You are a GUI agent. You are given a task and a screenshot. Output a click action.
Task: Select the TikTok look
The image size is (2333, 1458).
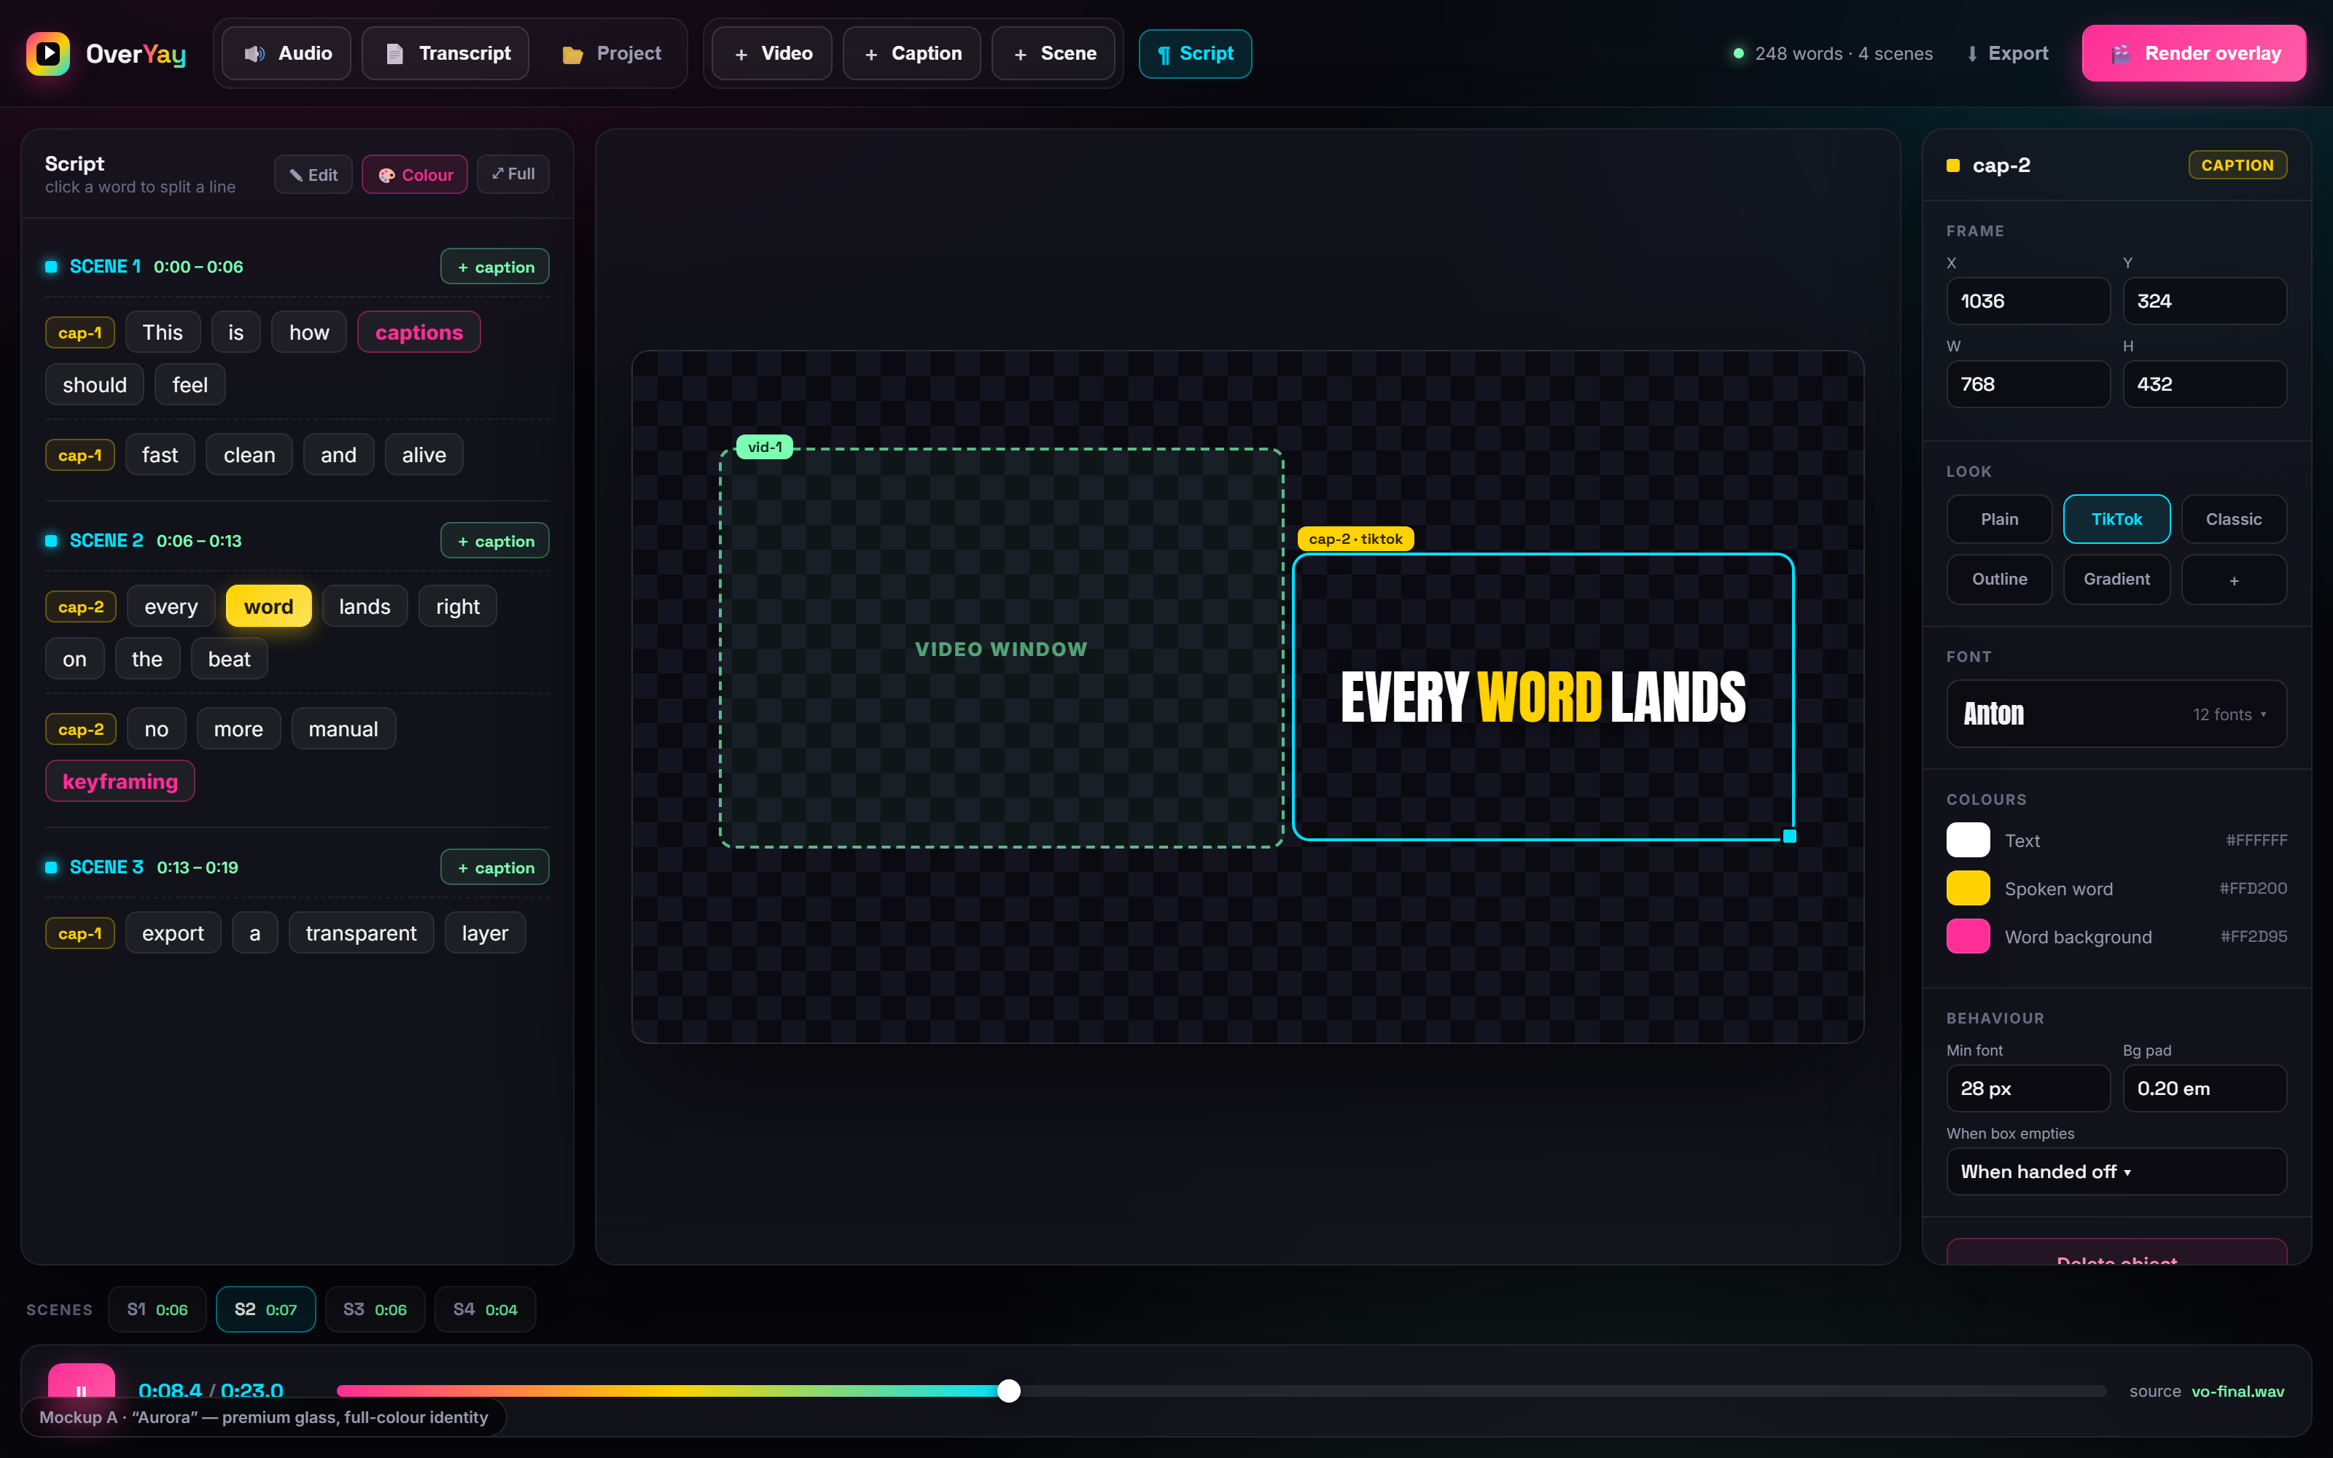point(2116,520)
